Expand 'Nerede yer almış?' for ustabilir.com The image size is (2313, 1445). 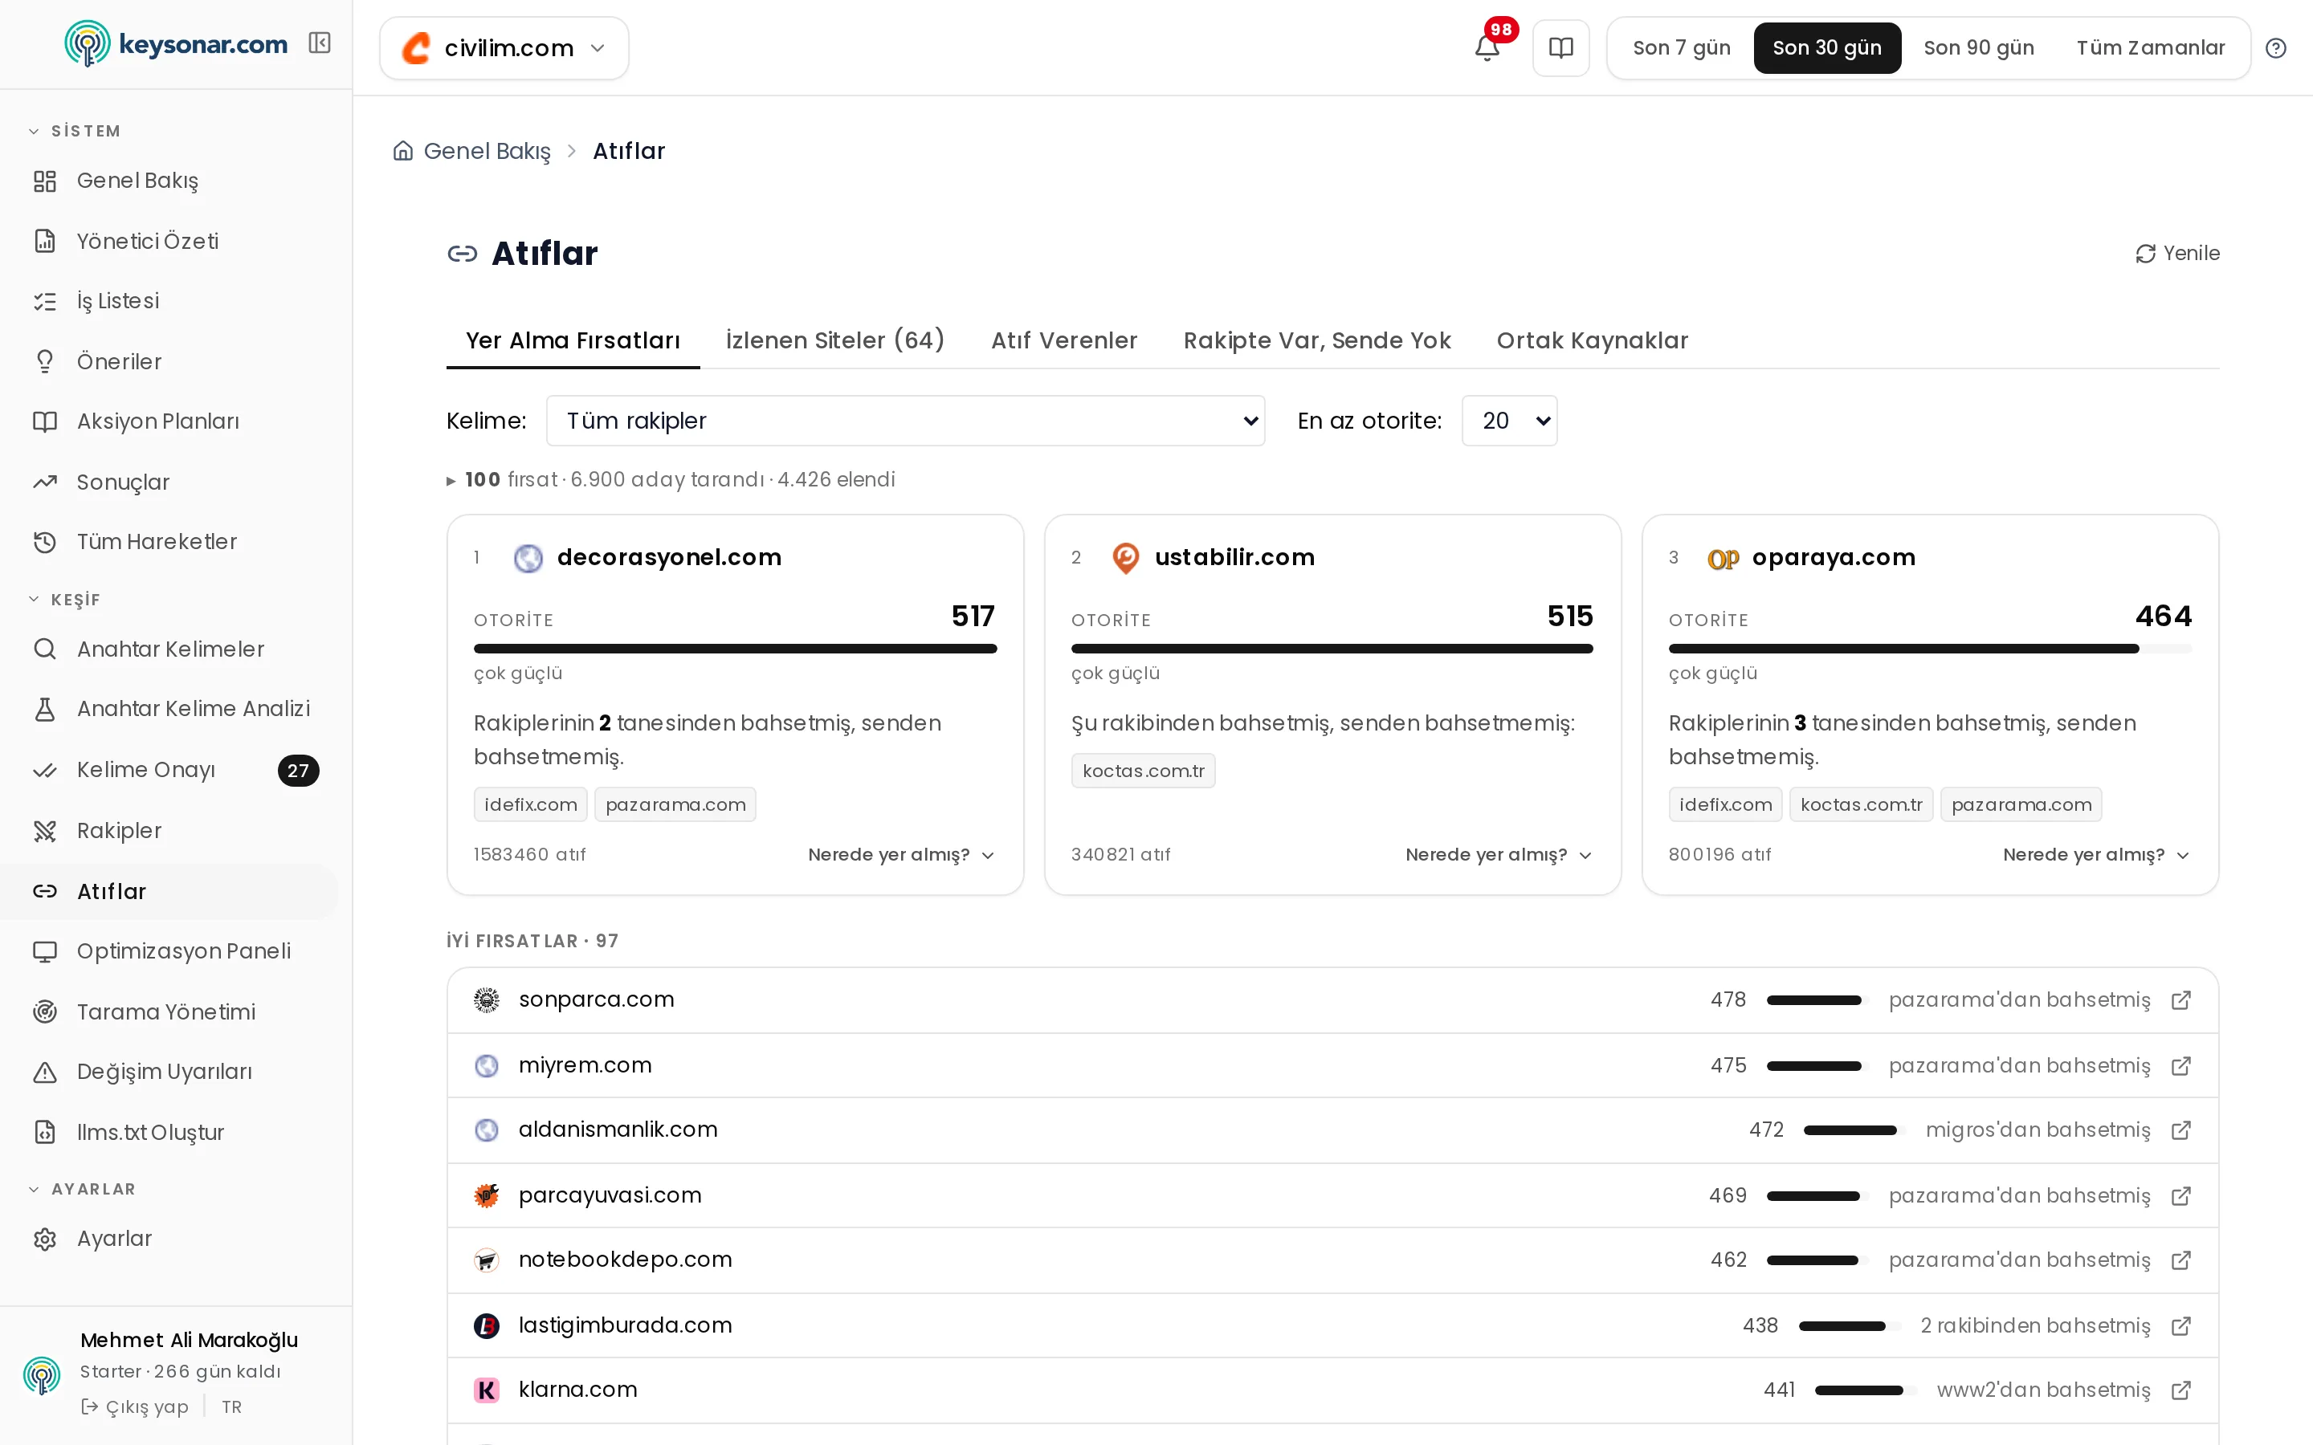(1499, 854)
